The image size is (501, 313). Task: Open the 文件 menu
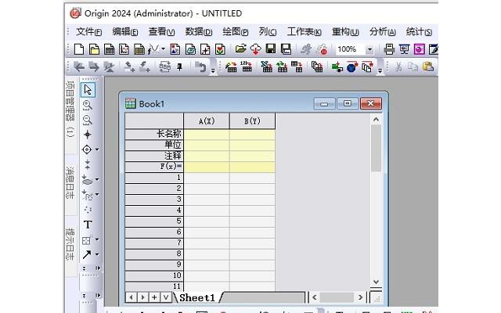pyautogui.click(x=88, y=32)
